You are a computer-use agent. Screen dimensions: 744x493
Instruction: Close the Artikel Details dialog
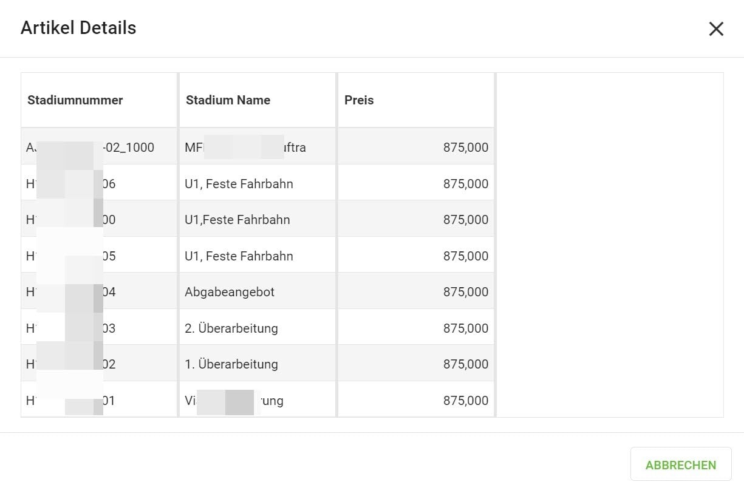pos(716,29)
